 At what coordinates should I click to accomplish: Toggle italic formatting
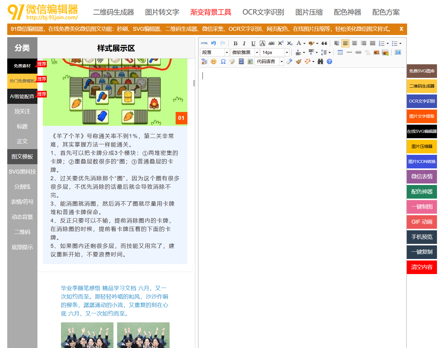click(244, 43)
